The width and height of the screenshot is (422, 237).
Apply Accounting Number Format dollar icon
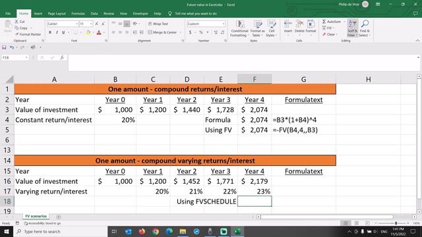coord(190,32)
